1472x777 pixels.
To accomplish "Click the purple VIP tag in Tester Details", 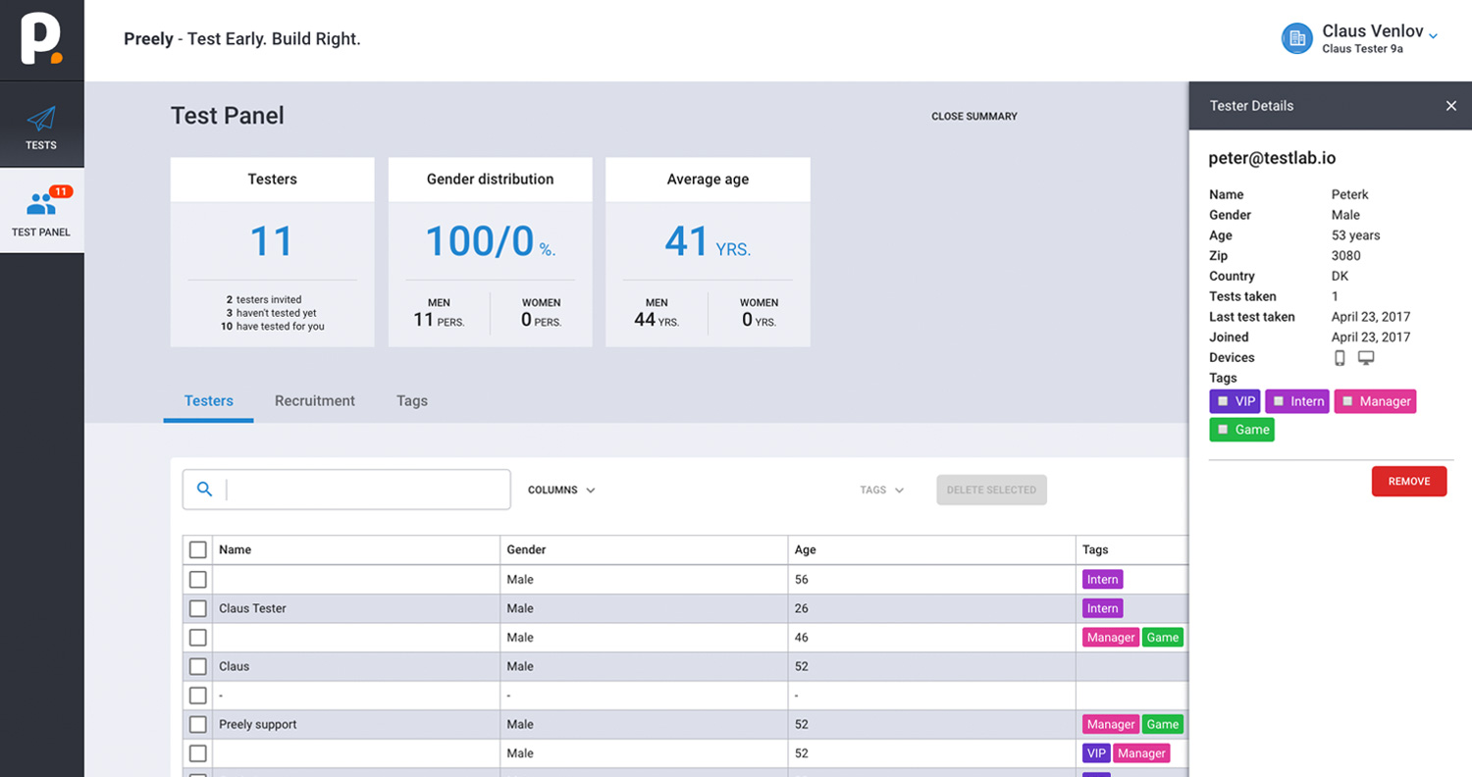I will click(1235, 401).
